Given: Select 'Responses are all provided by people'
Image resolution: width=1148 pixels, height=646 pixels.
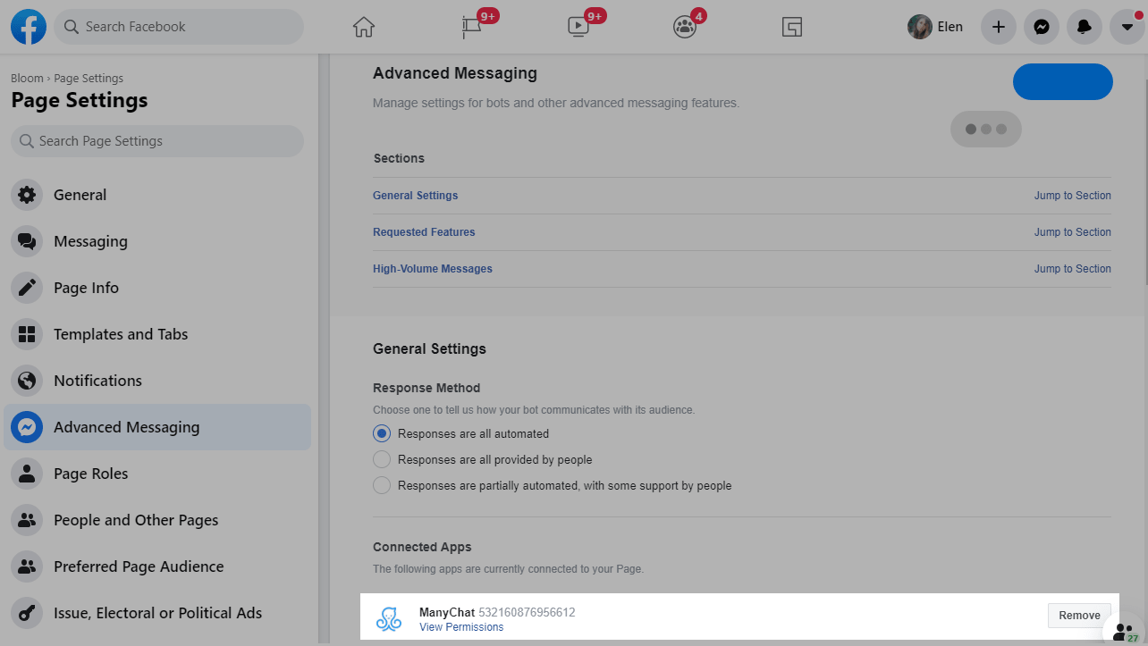Looking at the screenshot, I should (382, 459).
